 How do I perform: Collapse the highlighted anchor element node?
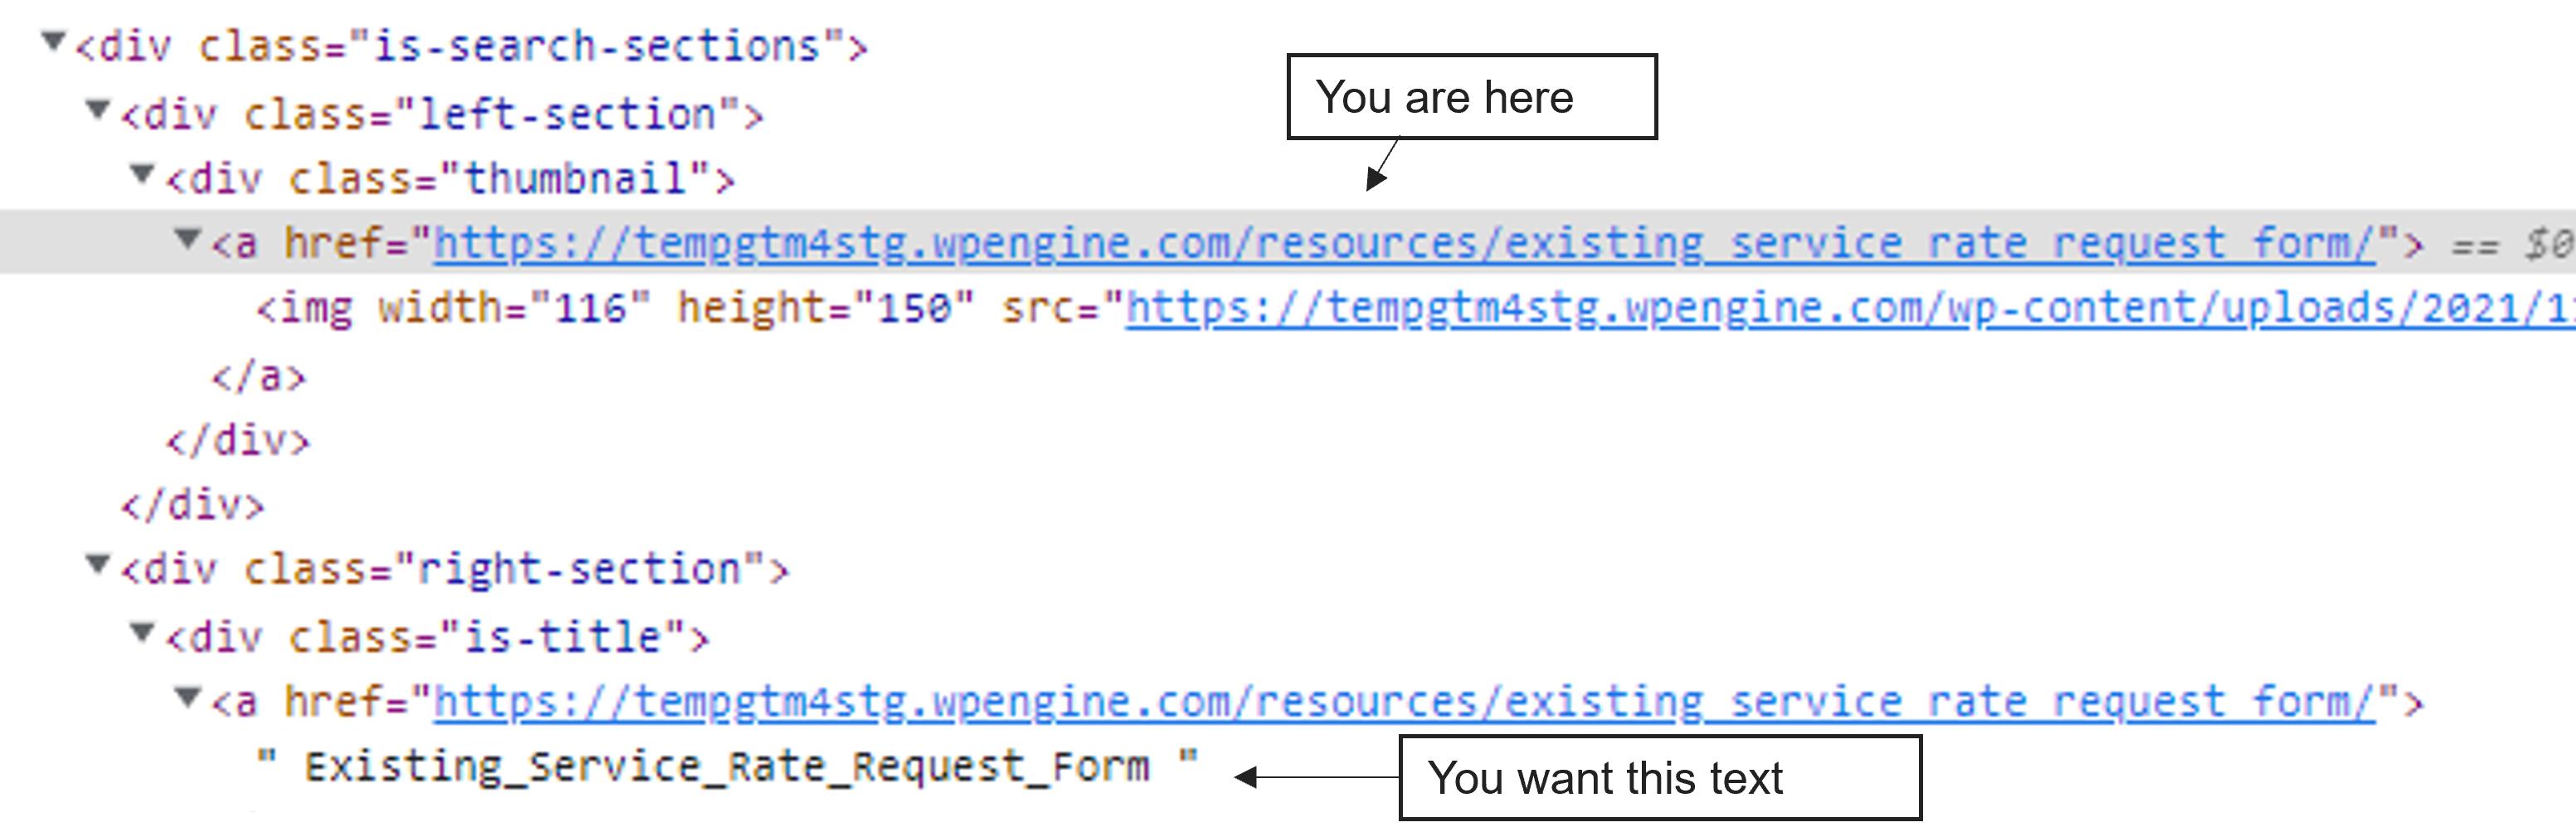187,239
